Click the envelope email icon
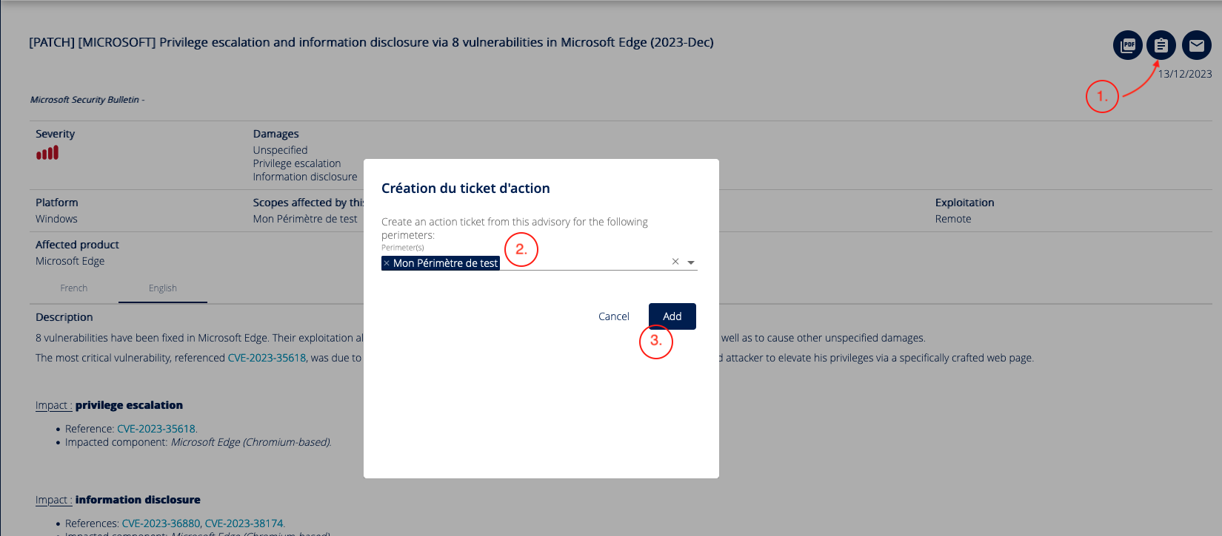This screenshot has height=536, width=1222. click(x=1196, y=45)
